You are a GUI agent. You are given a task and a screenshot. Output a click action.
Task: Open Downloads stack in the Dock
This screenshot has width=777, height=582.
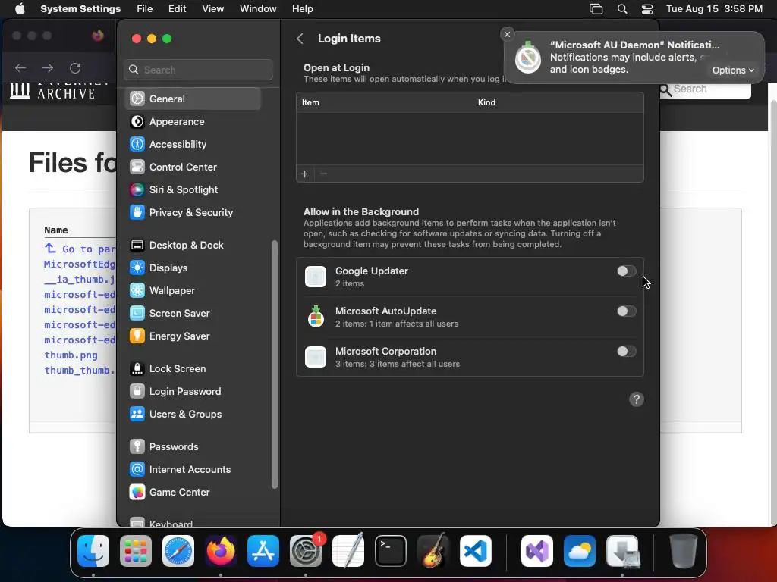click(x=622, y=551)
